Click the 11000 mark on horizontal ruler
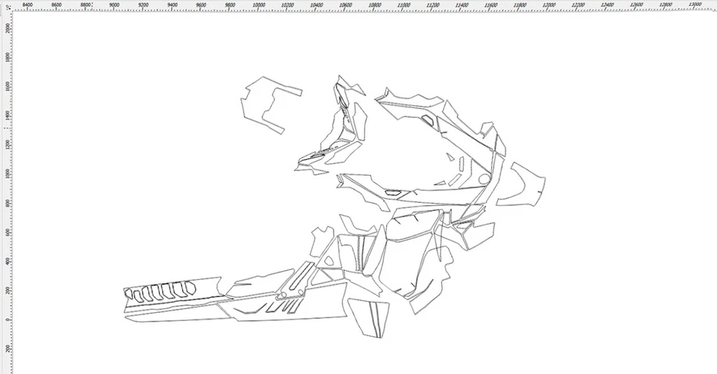Screen dimensions: 717x374 tap(405, 6)
